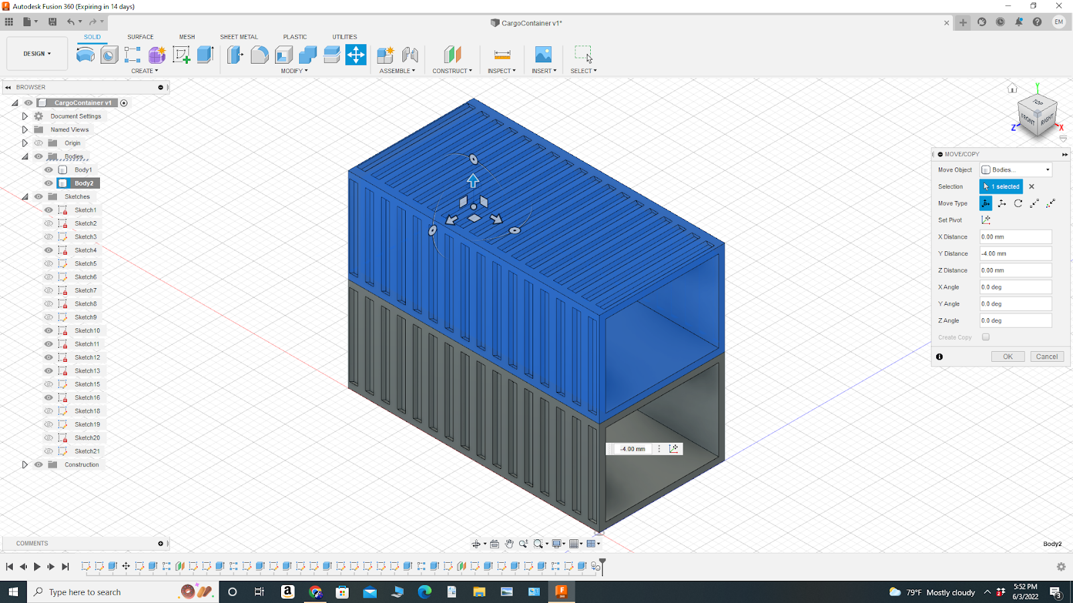Activate the Shell tool

[x=284, y=55]
